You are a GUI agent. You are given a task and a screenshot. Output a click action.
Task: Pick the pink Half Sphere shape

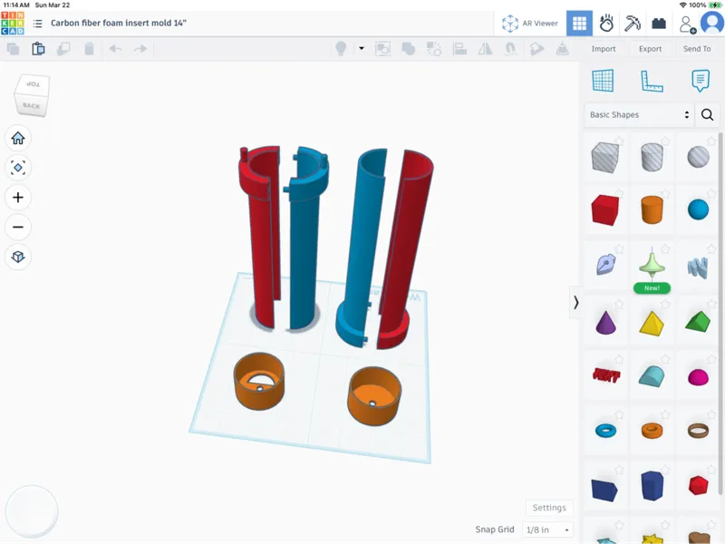tap(698, 377)
